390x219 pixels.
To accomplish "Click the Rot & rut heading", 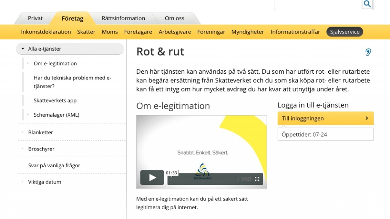I will pyautogui.click(x=160, y=52).
